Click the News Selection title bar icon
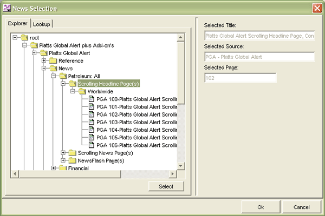 pos(6,8)
